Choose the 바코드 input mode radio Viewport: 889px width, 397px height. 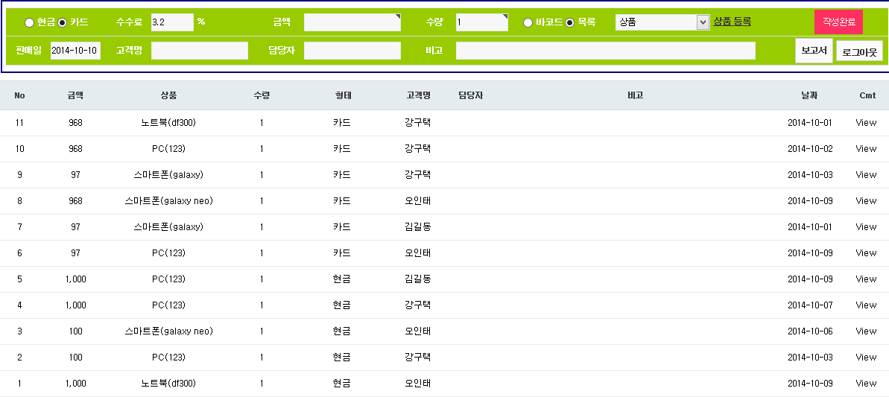point(528,22)
